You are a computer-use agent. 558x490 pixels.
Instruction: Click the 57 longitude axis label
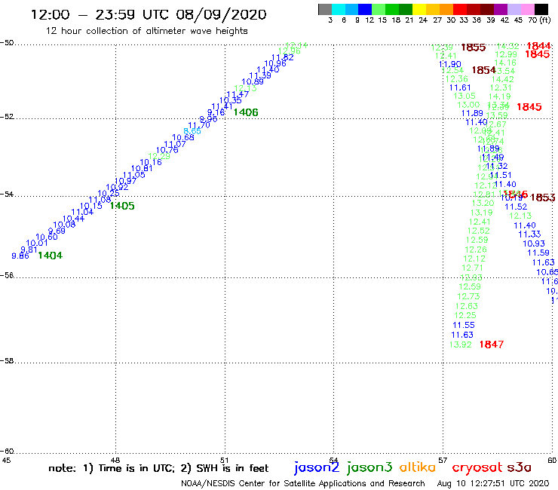pyautogui.click(x=443, y=460)
